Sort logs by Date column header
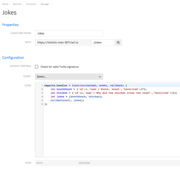 tap(40, 163)
